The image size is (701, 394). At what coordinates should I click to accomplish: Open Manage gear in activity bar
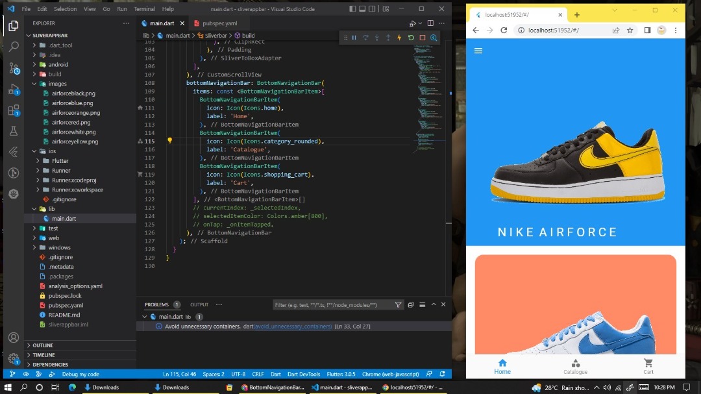[14, 358]
